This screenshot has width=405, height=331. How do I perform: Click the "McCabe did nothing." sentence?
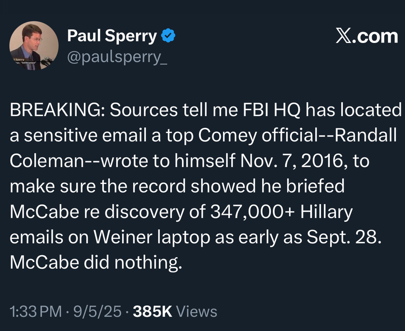pyautogui.click(x=96, y=263)
